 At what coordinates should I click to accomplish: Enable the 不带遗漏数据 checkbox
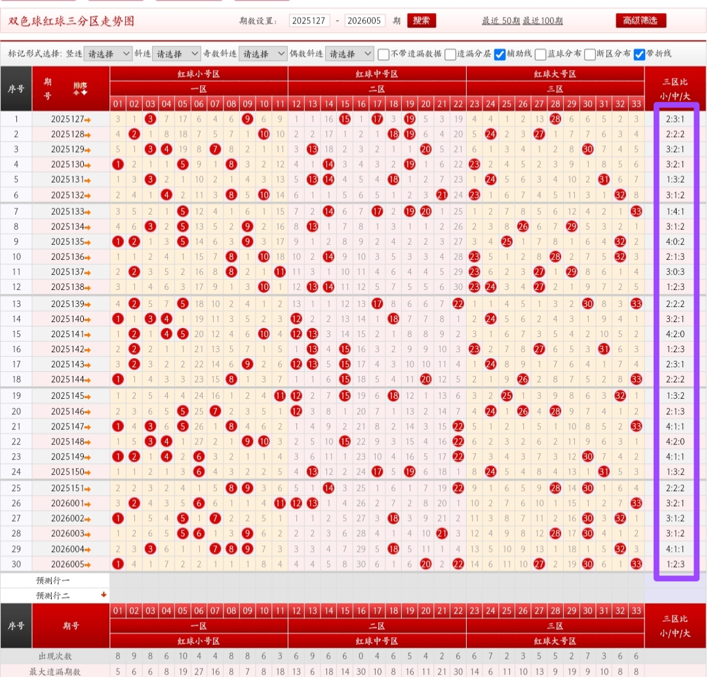[384, 54]
